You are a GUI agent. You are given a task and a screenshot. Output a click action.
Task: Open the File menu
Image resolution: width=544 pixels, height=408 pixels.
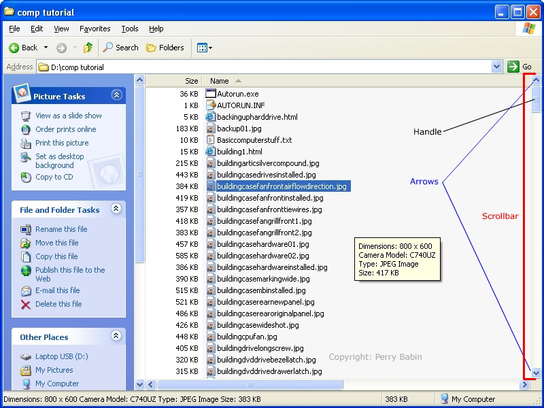coord(14,29)
